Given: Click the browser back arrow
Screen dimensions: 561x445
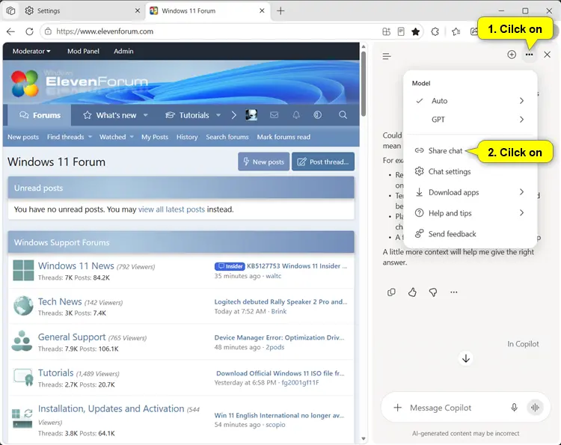Looking at the screenshot, I should [10, 31].
